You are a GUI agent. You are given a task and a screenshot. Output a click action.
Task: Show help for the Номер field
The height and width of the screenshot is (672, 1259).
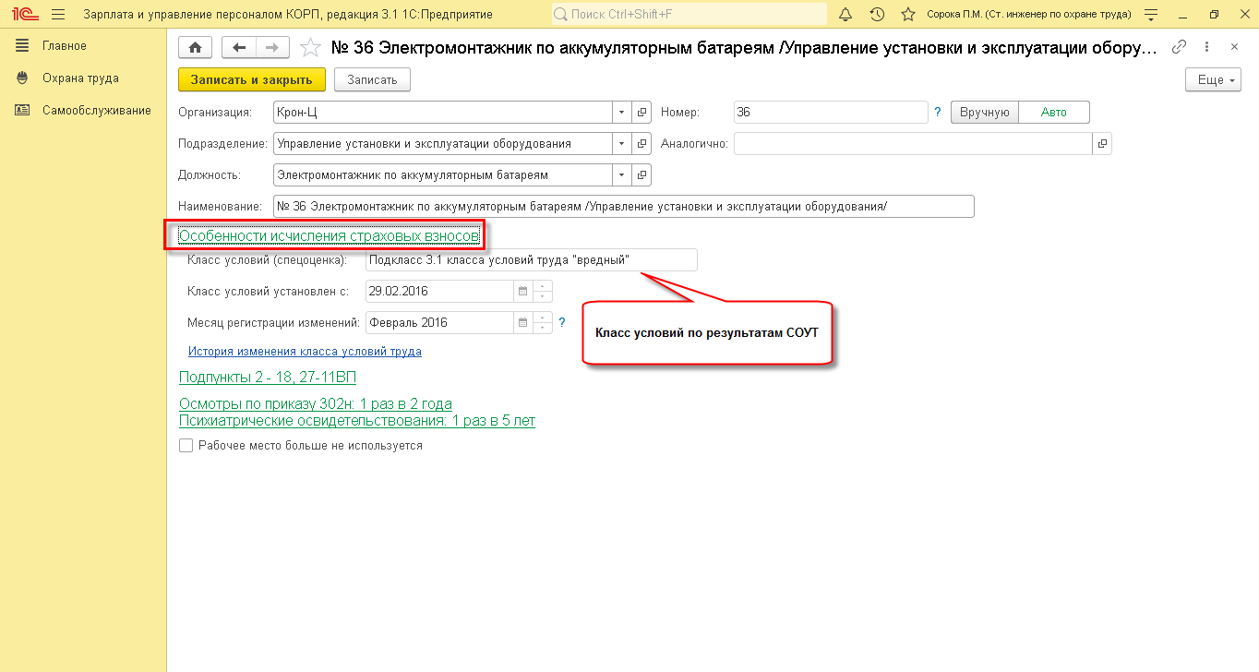coord(938,113)
